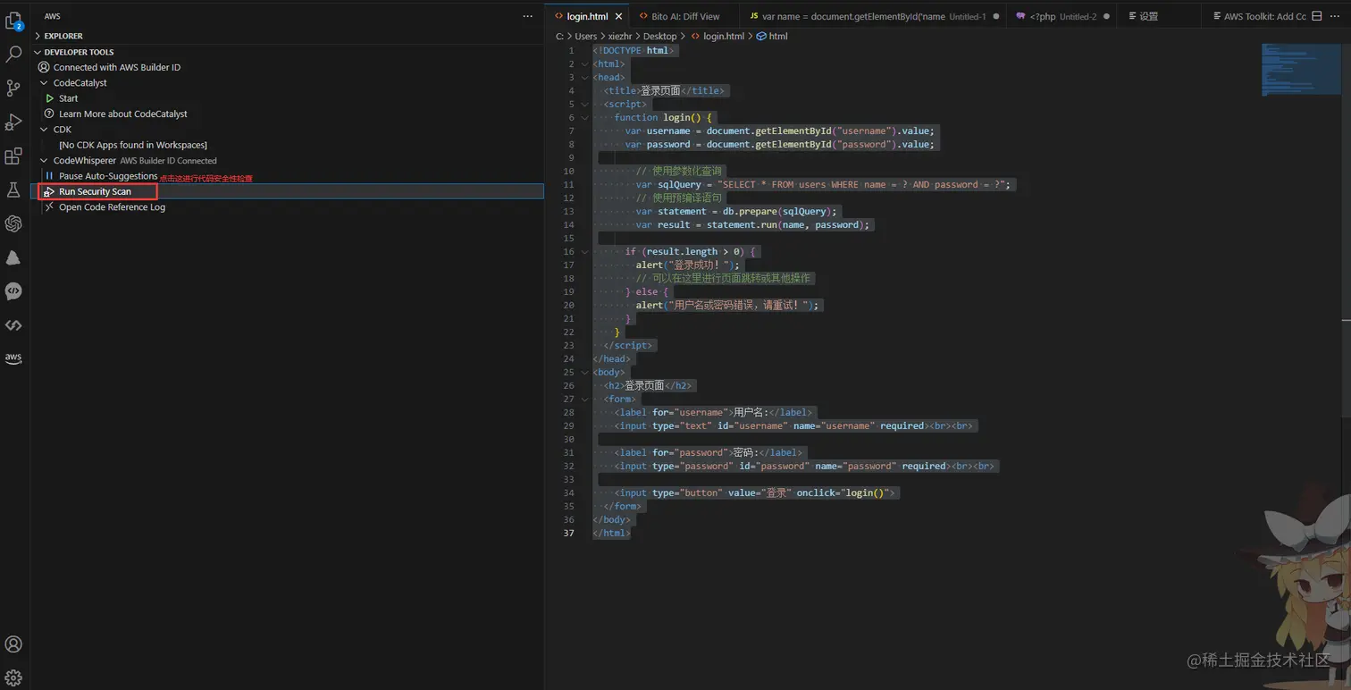Image resolution: width=1351 pixels, height=690 pixels.
Task: Collapse the CodeWhisperer node
Action: pos(45,160)
